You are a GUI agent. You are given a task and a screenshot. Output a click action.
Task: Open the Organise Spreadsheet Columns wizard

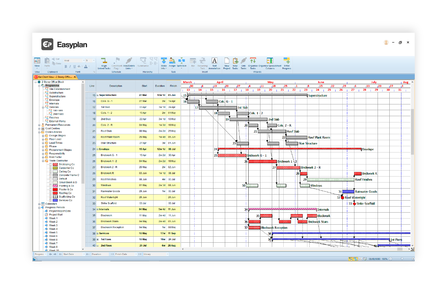point(270,63)
